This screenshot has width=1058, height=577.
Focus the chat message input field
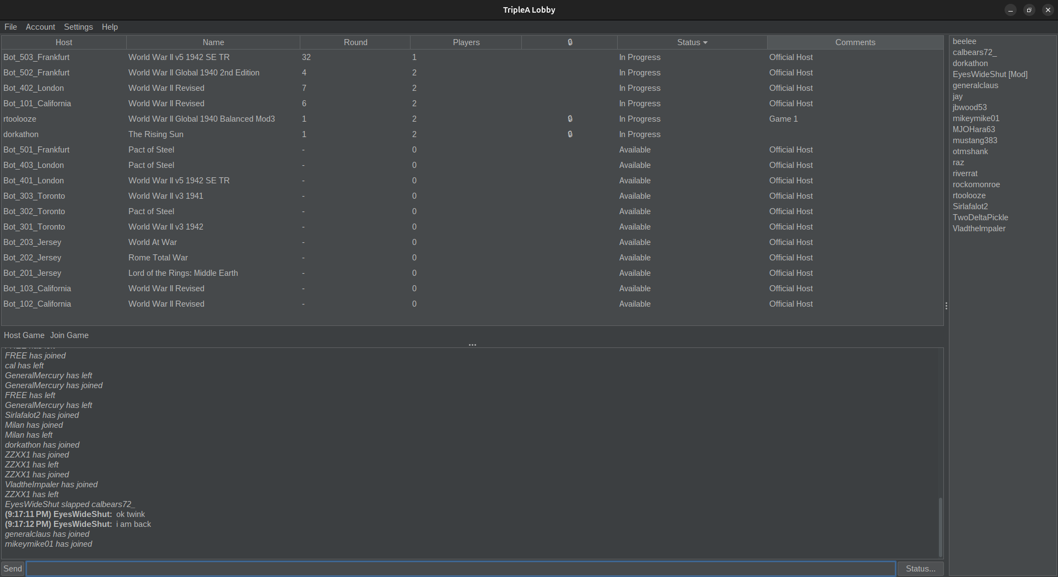click(461, 569)
